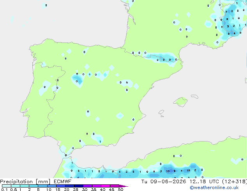Image resolution: width=247 pixels, height=191 pixels.
Task: Click legend swatch between 45 and 50
Action: click(115, 186)
